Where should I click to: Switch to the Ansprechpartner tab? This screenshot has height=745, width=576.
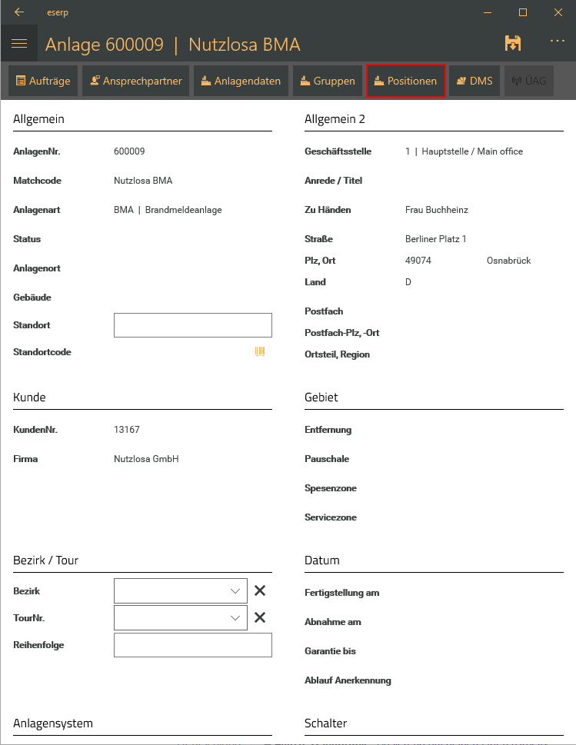point(135,81)
